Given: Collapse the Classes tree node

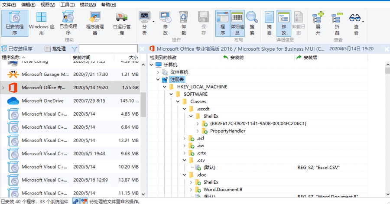Looking at the screenshot, I should click(x=178, y=101).
